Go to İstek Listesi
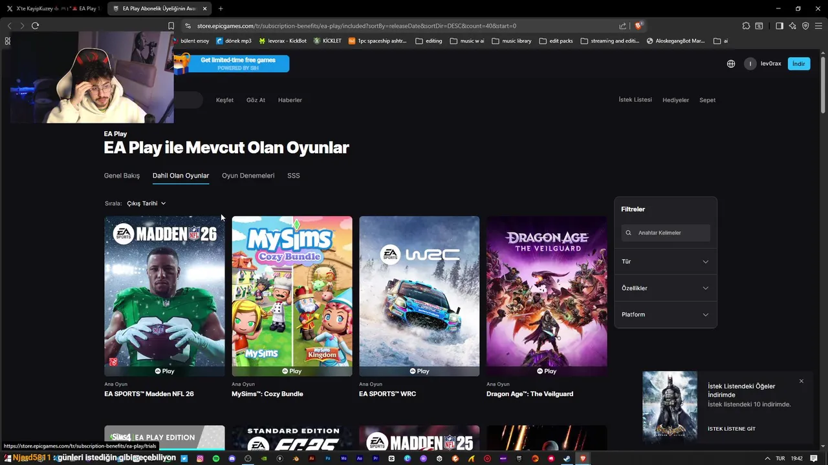The height and width of the screenshot is (465, 828). 635,100
